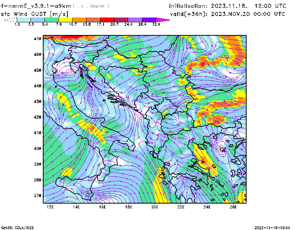Click legend value 28.4
Screen dimensions: 298x230
point(142,24)
